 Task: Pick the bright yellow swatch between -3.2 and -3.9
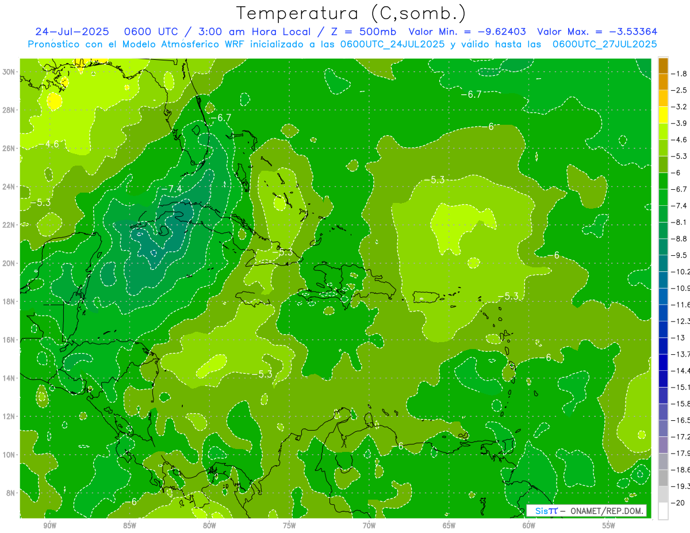(663, 115)
